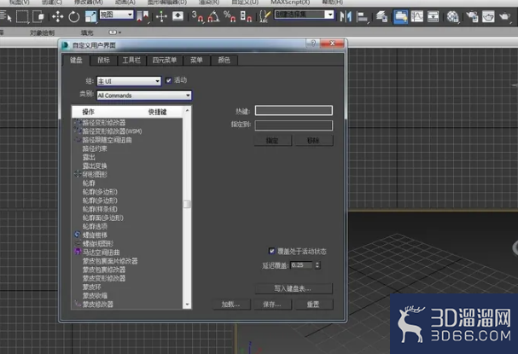
Task: Select 路径约束 in the action list
Action: pos(95,148)
